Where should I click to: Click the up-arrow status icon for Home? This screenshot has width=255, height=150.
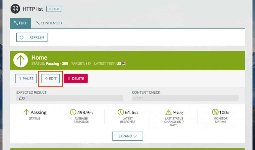[21, 60]
